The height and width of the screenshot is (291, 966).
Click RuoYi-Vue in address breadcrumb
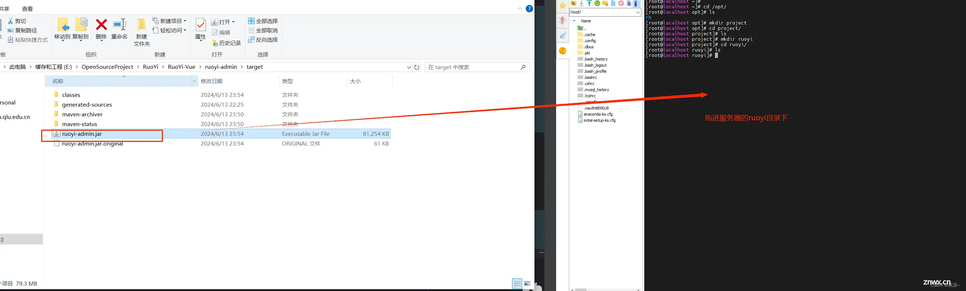182,67
